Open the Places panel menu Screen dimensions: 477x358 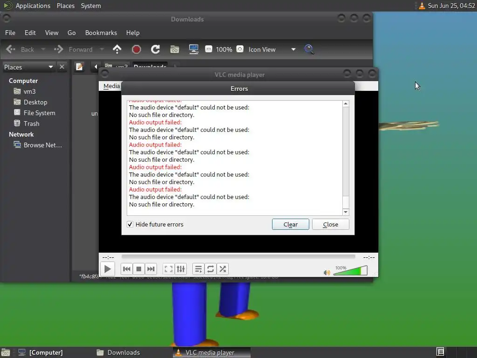click(65, 6)
